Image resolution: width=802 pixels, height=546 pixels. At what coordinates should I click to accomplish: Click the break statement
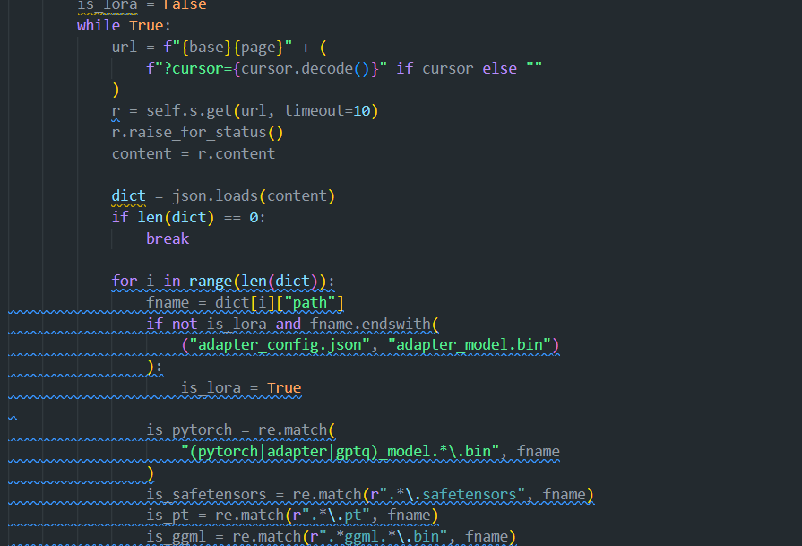[168, 238]
